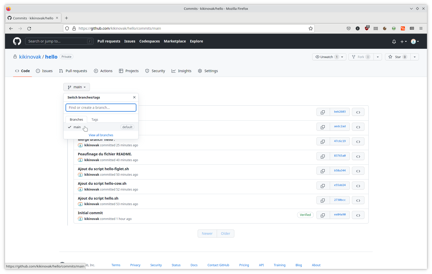Viewport: 432px width, 274px height.
Task: Browse repository at commit 2730bcc
Action: click(x=358, y=200)
